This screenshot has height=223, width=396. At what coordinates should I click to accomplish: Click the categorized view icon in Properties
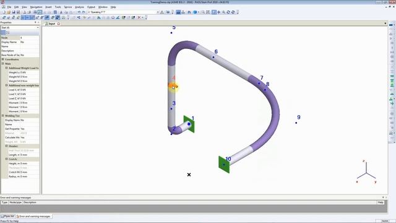pyautogui.click(x=3, y=32)
